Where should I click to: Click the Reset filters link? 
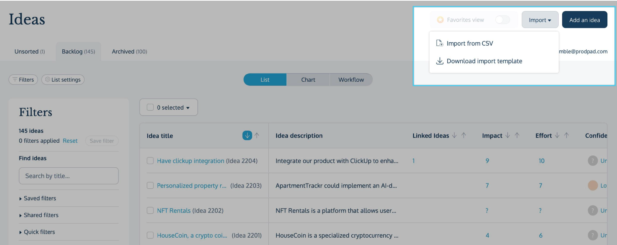tap(70, 141)
